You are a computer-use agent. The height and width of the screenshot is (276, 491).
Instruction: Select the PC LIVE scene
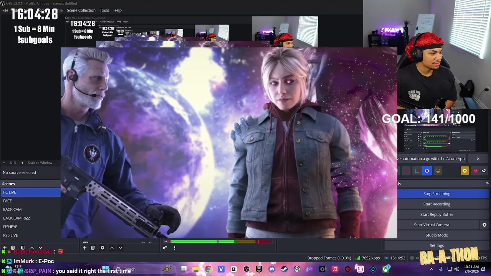point(30,192)
